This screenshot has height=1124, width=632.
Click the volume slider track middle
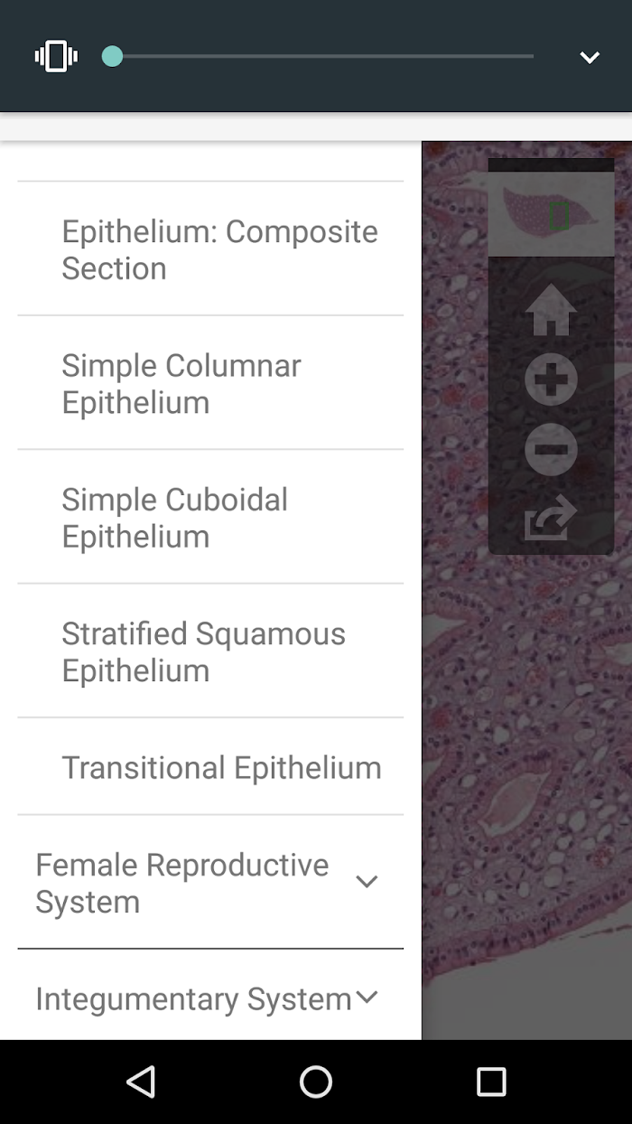(322, 56)
